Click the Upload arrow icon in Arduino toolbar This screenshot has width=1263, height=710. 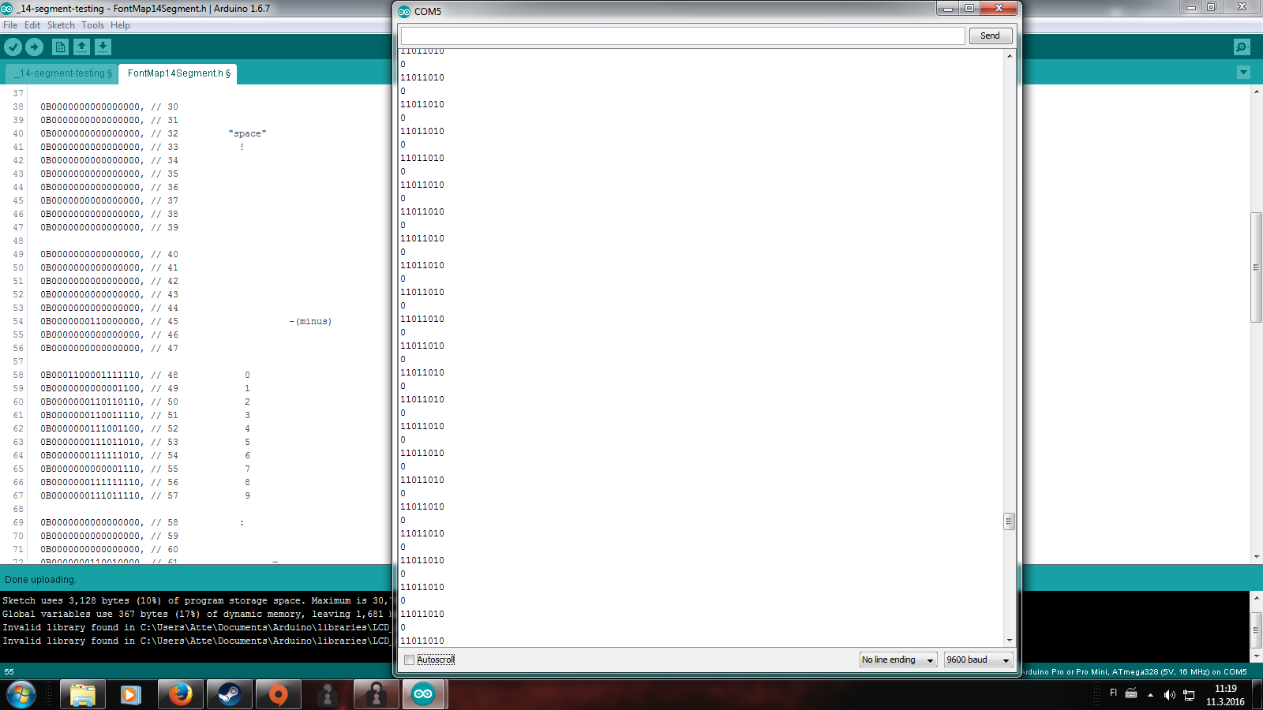click(34, 47)
